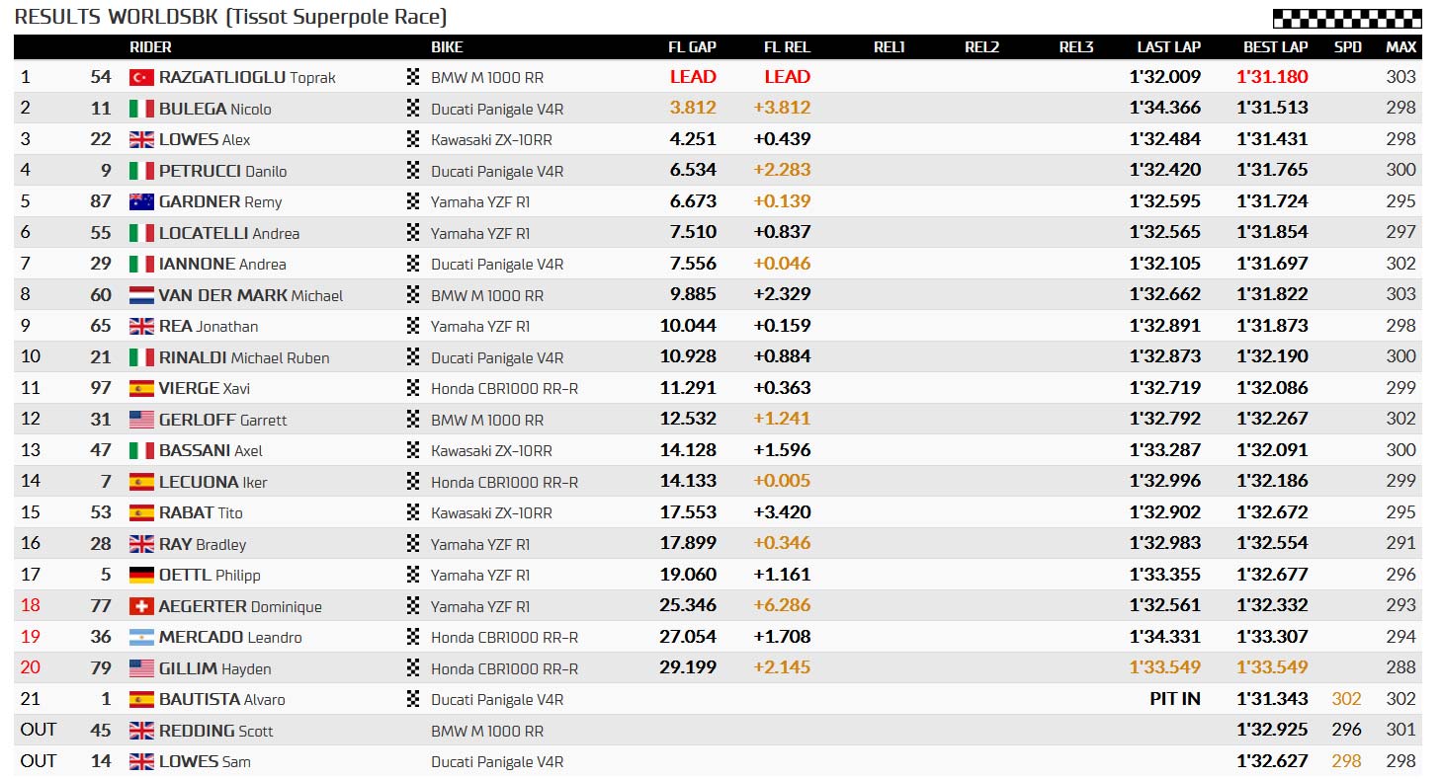Viewport: 1442px width, 779px height.
Task: Click the Spanish flag beside Vierge
Action: point(141,388)
